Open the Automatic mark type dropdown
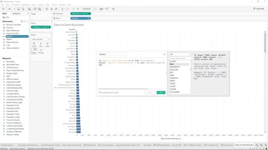Screen dimensions: 268x150 41,39
